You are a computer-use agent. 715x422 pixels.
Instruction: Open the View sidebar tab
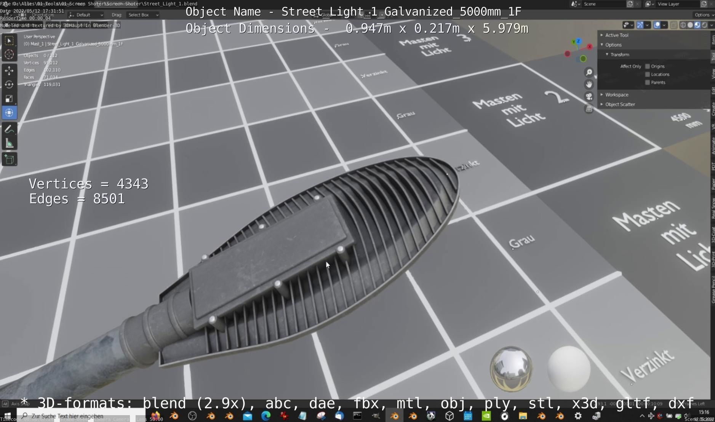tap(713, 74)
